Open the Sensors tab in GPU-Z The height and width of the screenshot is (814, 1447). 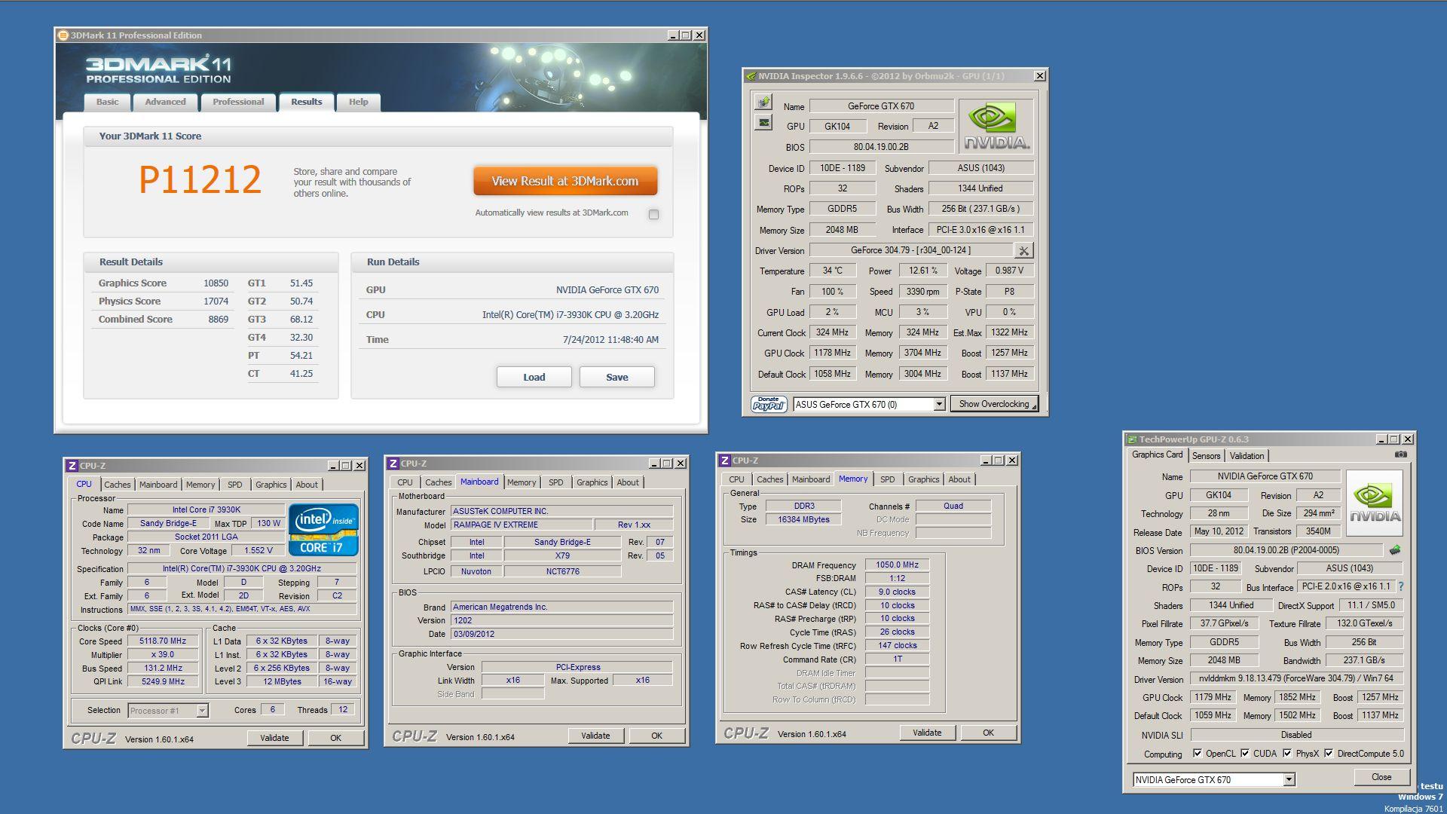click(1206, 456)
